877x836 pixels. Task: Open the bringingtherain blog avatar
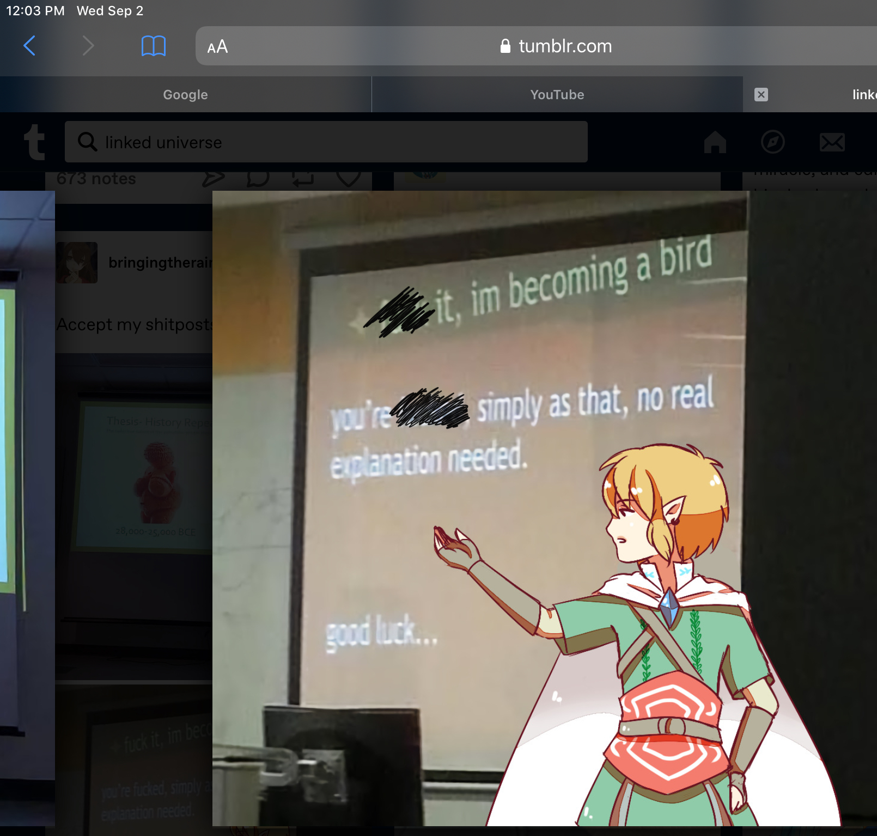pos(77,263)
